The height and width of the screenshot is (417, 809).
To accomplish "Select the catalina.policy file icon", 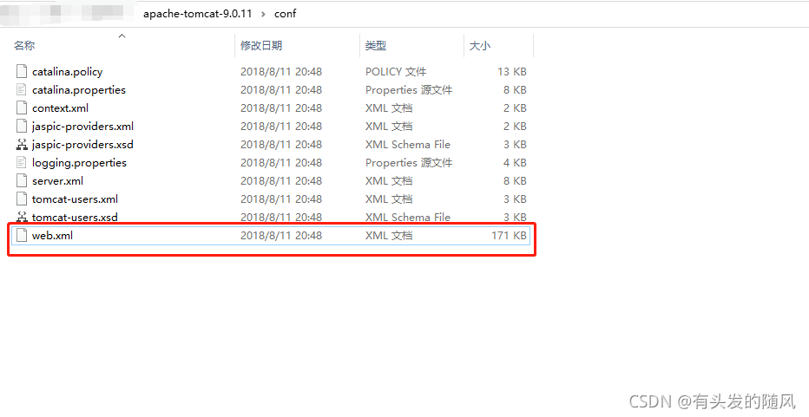I will (x=22, y=72).
